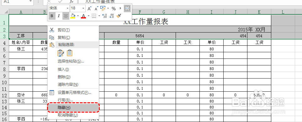Select column H header

tap(188, 12)
